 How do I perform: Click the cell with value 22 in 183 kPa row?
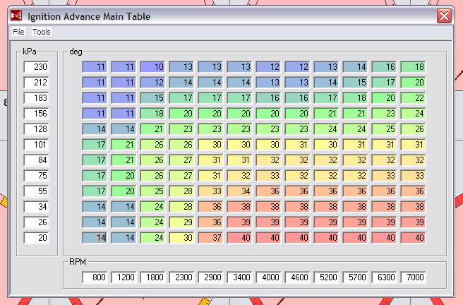coord(413,98)
